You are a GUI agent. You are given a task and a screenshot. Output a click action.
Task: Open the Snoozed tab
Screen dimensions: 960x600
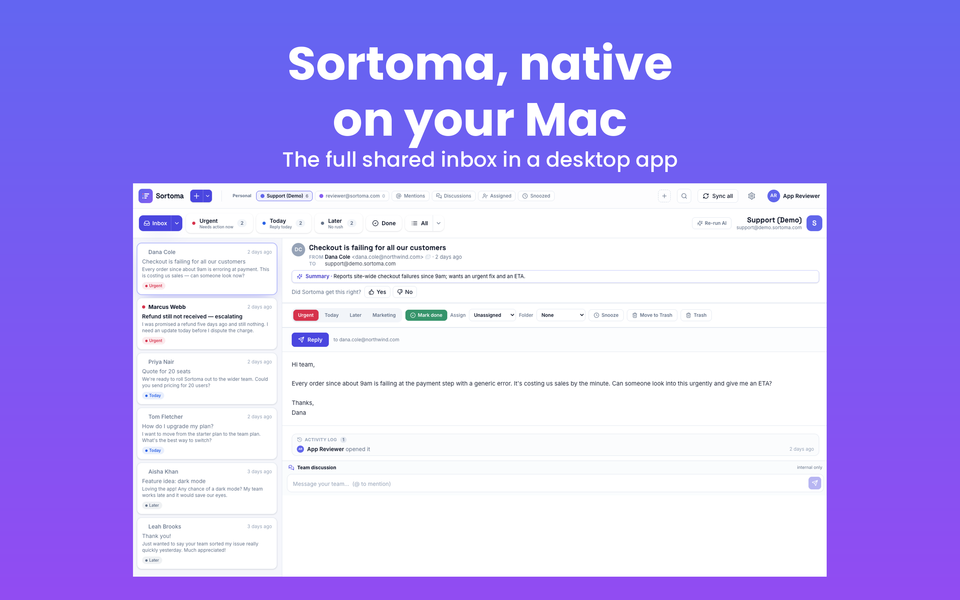pyautogui.click(x=536, y=196)
